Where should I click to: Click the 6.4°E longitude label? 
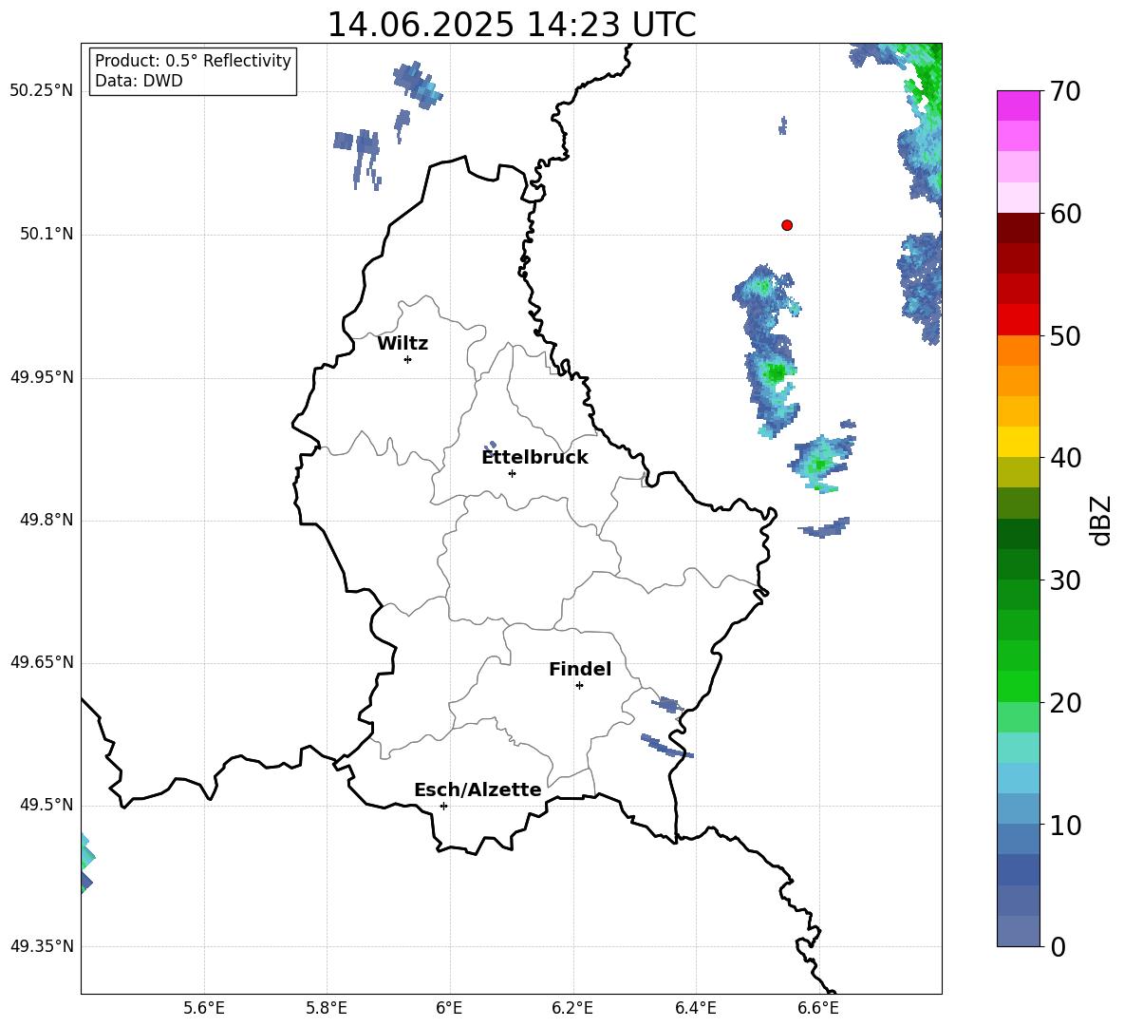(x=695, y=1008)
